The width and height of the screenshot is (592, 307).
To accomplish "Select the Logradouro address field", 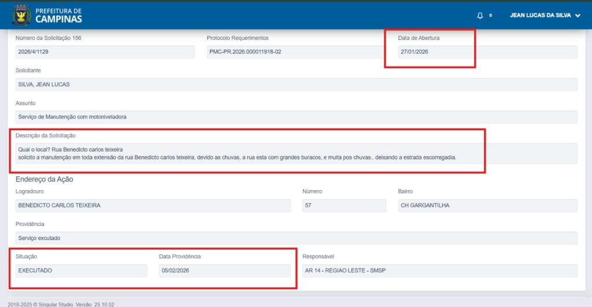I will pos(153,205).
